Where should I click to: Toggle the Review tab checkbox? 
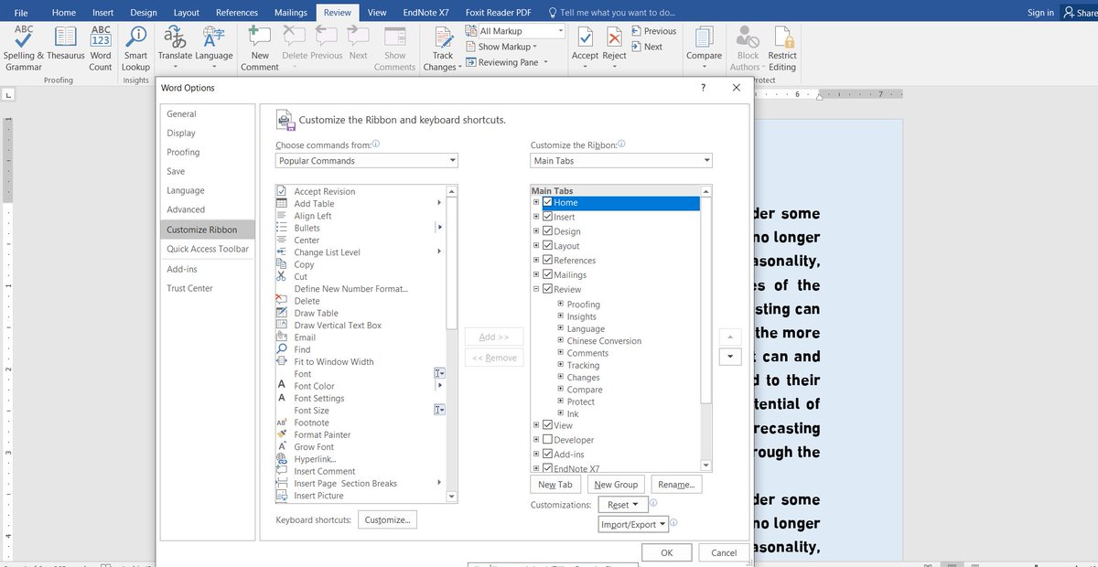click(x=547, y=289)
